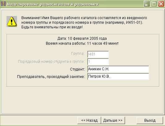Click the Студент: label

coord(77,69)
